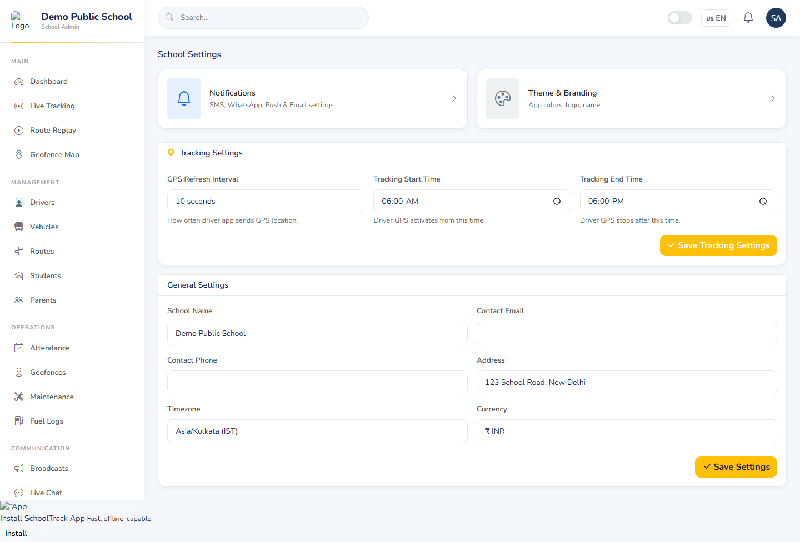The height and width of the screenshot is (542, 800).
Task: Click the search magnifier icon
Action: (x=169, y=18)
